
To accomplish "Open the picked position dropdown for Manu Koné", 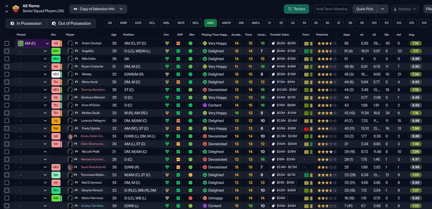I will (33, 82).
